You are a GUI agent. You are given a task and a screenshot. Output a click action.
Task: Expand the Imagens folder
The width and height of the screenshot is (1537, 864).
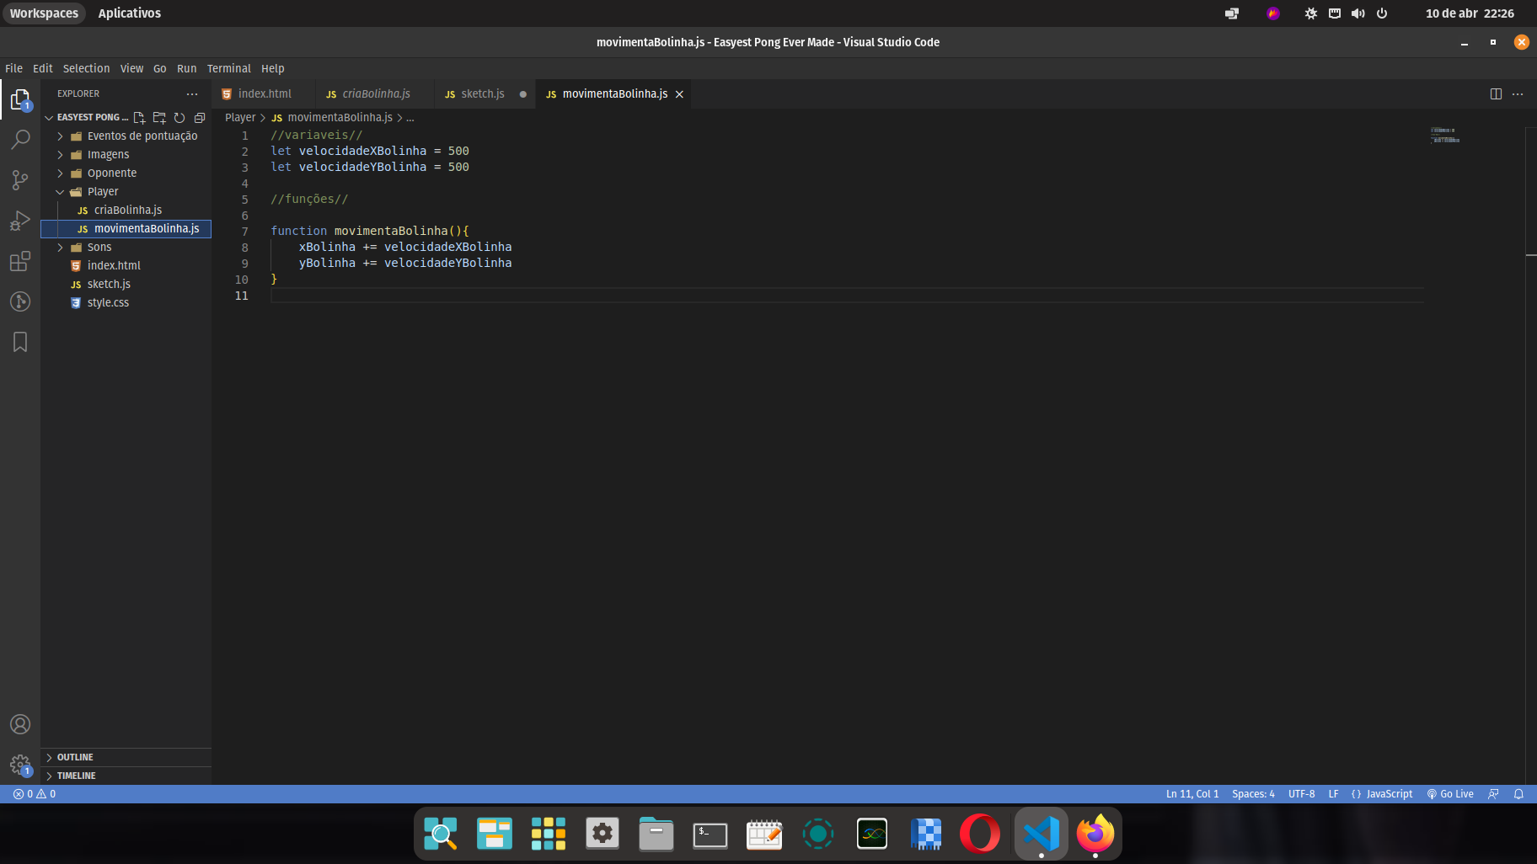tap(126, 155)
